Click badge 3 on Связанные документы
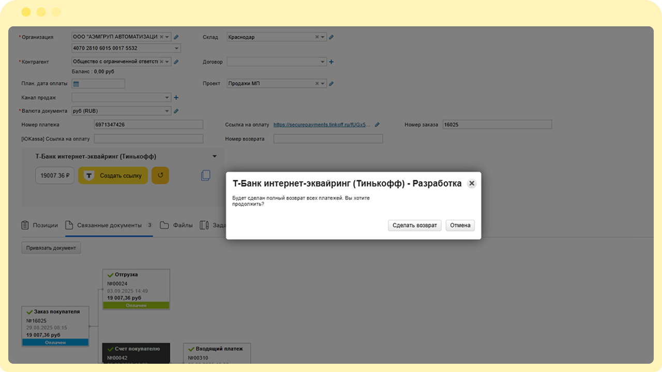 click(x=149, y=225)
